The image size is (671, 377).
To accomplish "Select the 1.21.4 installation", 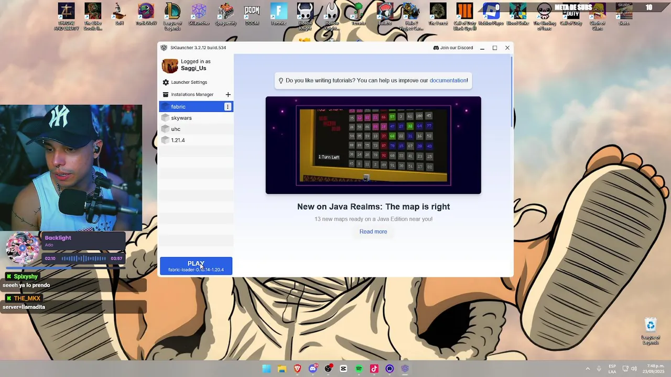I will tap(196, 140).
